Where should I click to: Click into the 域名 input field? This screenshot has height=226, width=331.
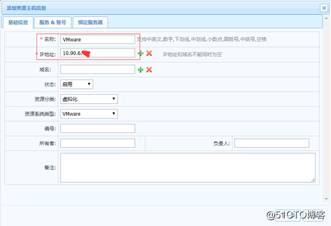97,69
